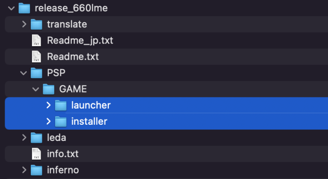Select the Readme_jp.txt file name

pyautogui.click(x=80, y=41)
